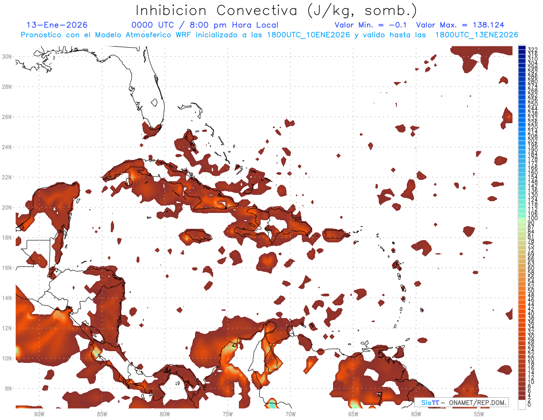Click the '10N' latitude label

(8, 358)
